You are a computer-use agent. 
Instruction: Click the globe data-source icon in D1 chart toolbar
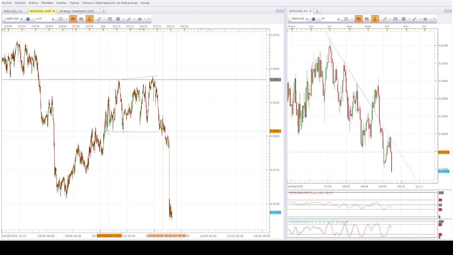[x=314, y=19]
